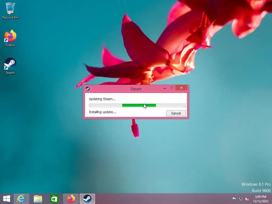Select the Recycle Bin desktop icon
This screenshot has height=204, width=272.
pos(10,11)
